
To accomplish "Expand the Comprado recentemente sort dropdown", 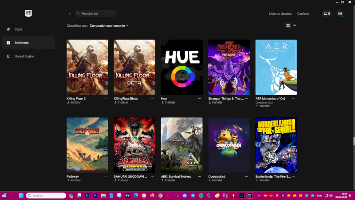I will [x=109, y=26].
